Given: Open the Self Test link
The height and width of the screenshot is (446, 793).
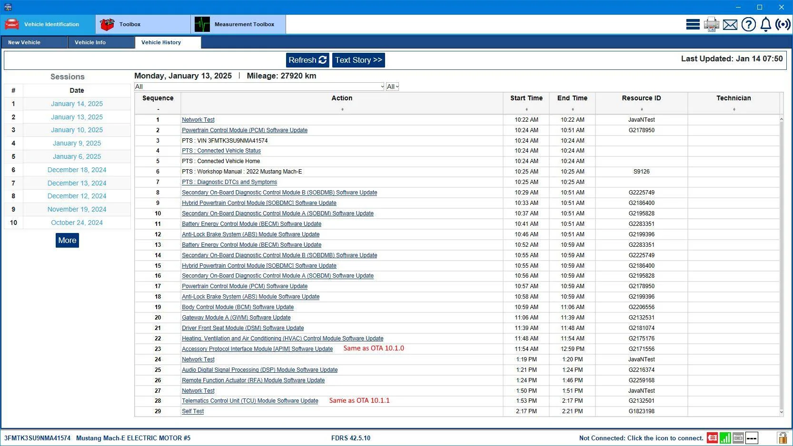Looking at the screenshot, I should 193,411.
